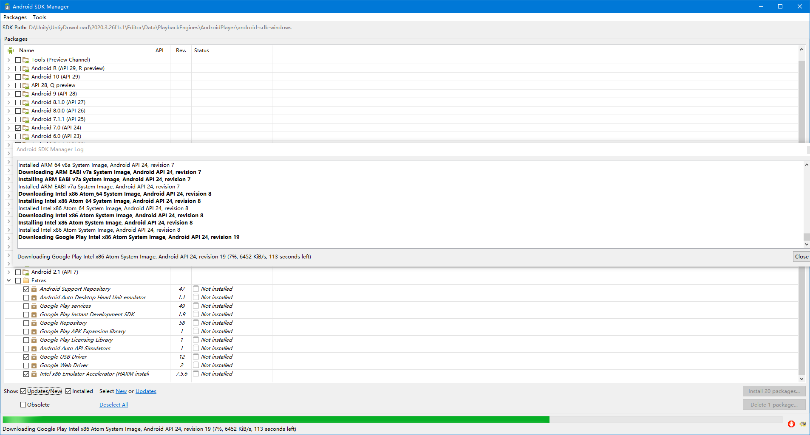The image size is (810, 435).
Task: Click the package icon of Google Play Instant Development SDK
Action: click(34, 315)
